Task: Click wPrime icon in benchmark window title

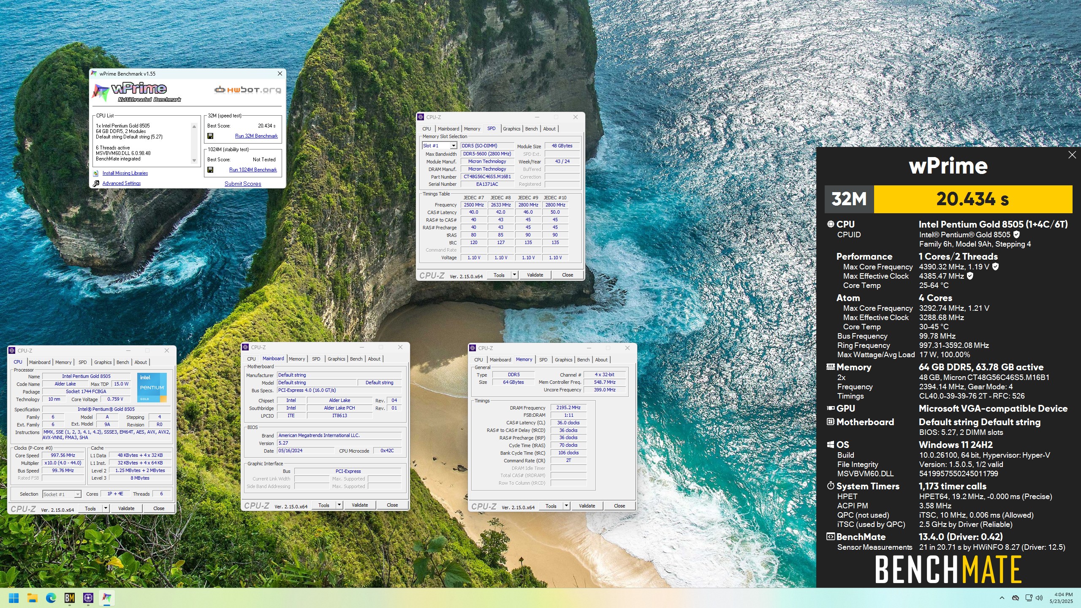Action: [x=94, y=73]
